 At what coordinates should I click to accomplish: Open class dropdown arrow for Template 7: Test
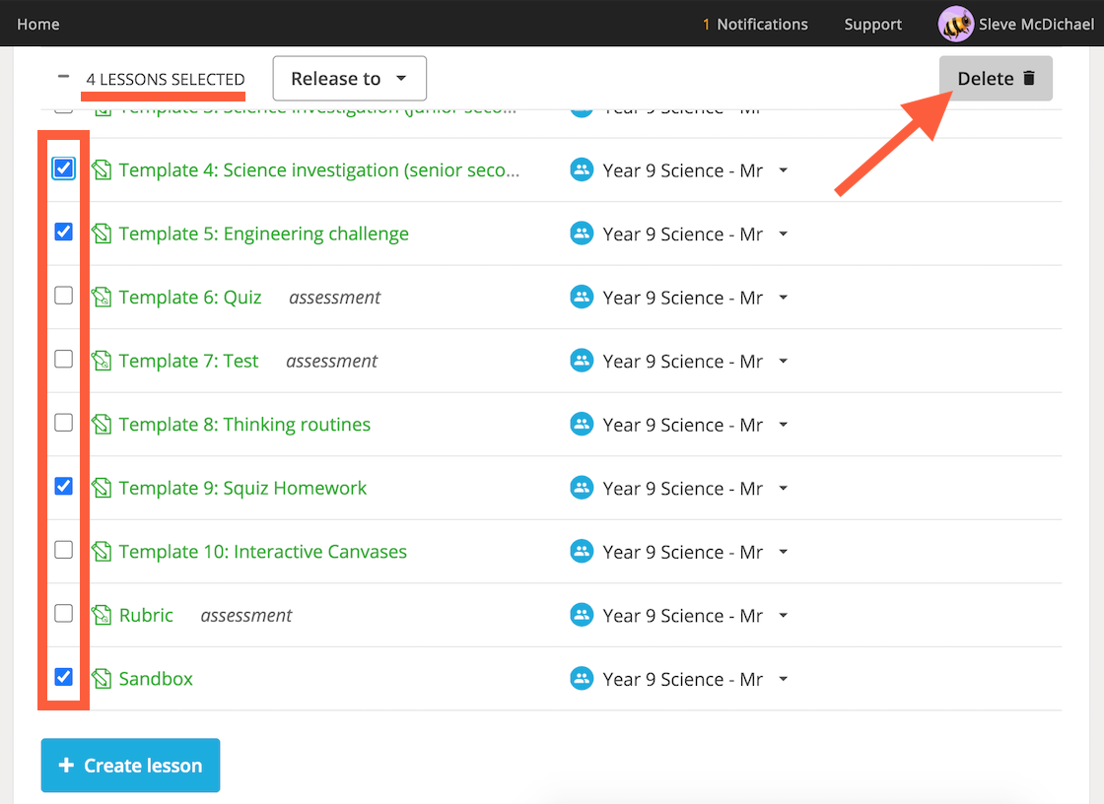pos(783,362)
